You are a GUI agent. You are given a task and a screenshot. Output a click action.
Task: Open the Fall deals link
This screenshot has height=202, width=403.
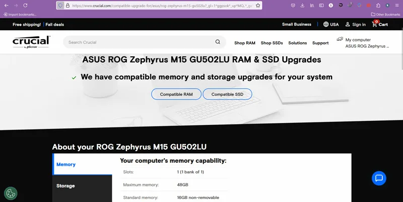[x=55, y=24]
